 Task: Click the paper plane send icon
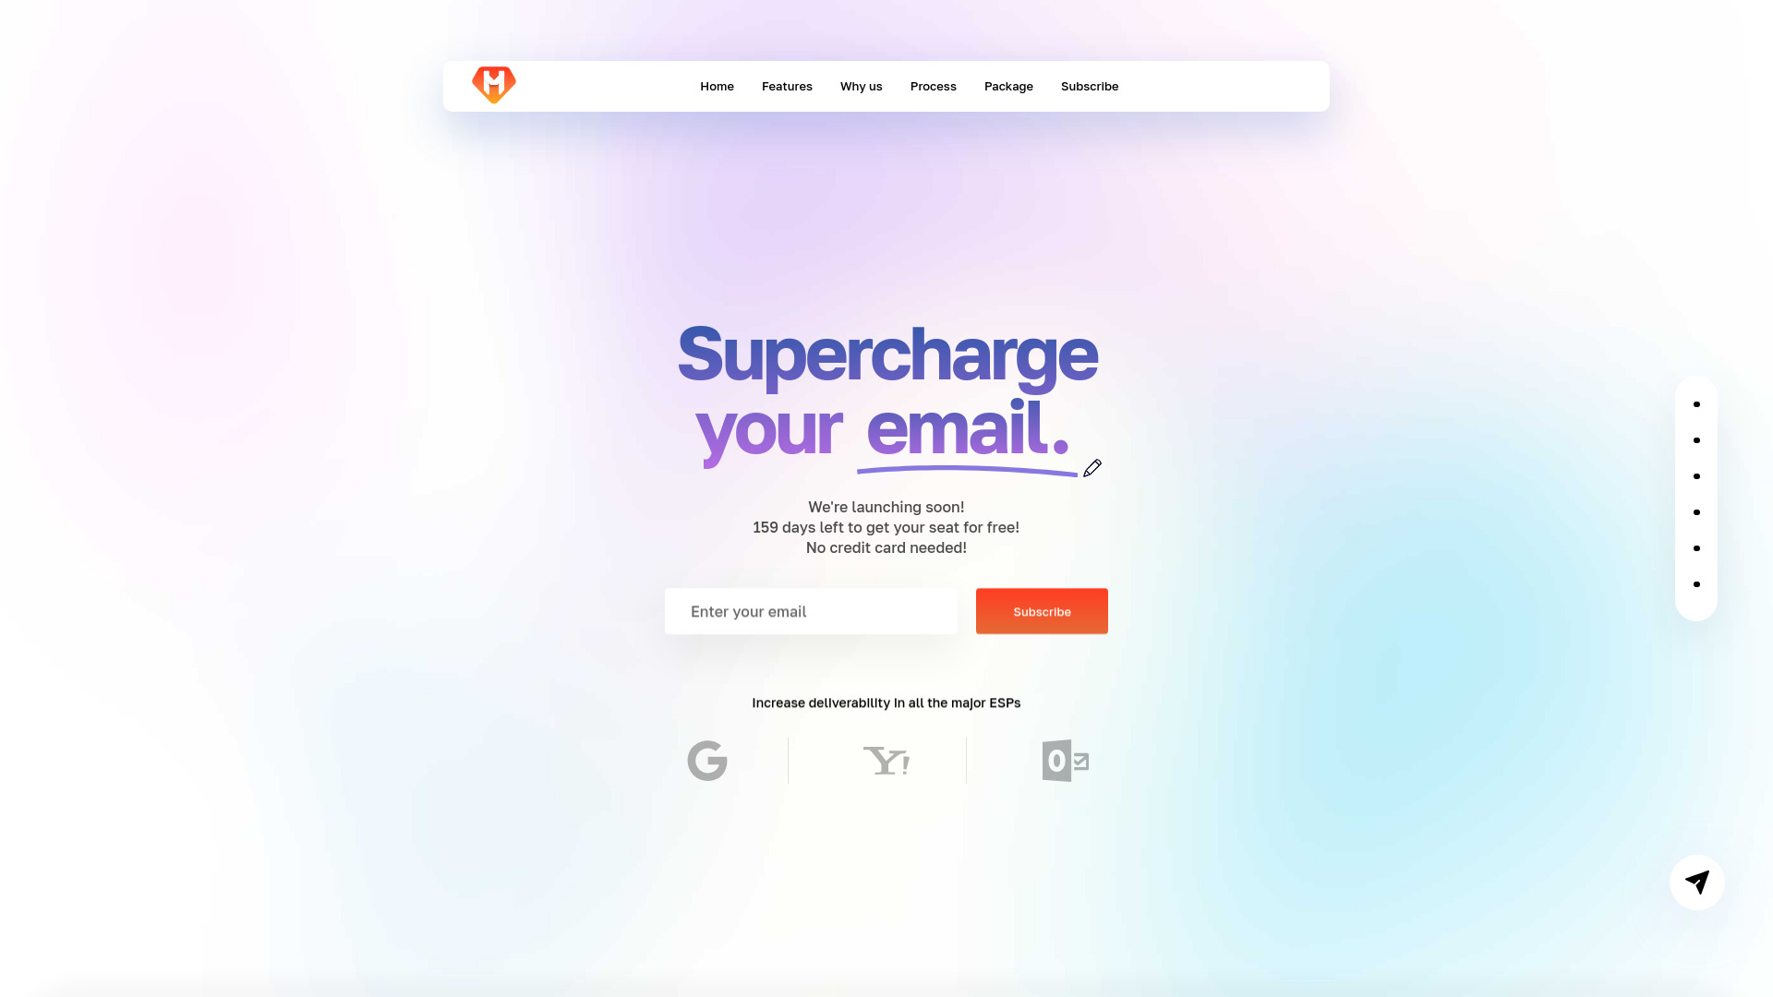[x=1696, y=880]
